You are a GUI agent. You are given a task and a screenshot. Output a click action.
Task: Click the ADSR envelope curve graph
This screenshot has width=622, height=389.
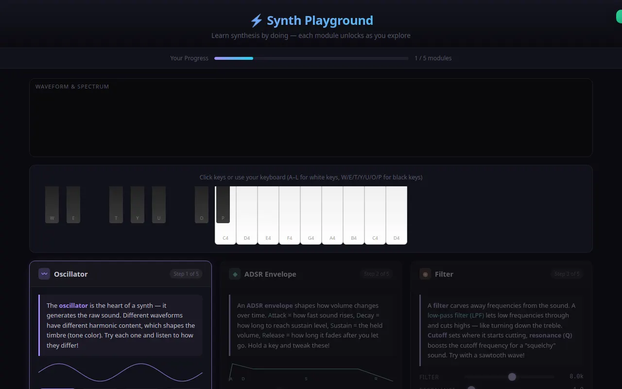point(311,372)
